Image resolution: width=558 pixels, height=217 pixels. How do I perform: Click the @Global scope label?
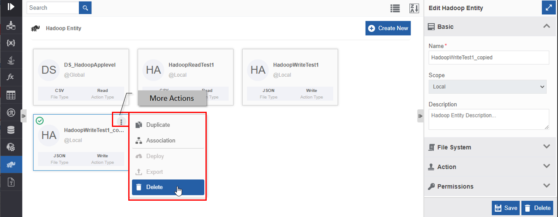[x=74, y=75]
